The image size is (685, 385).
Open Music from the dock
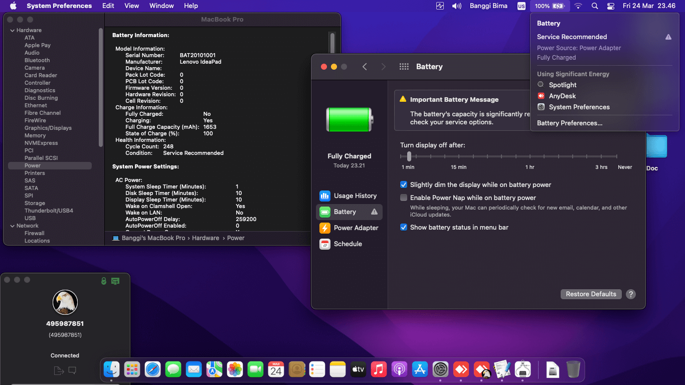(x=379, y=370)
